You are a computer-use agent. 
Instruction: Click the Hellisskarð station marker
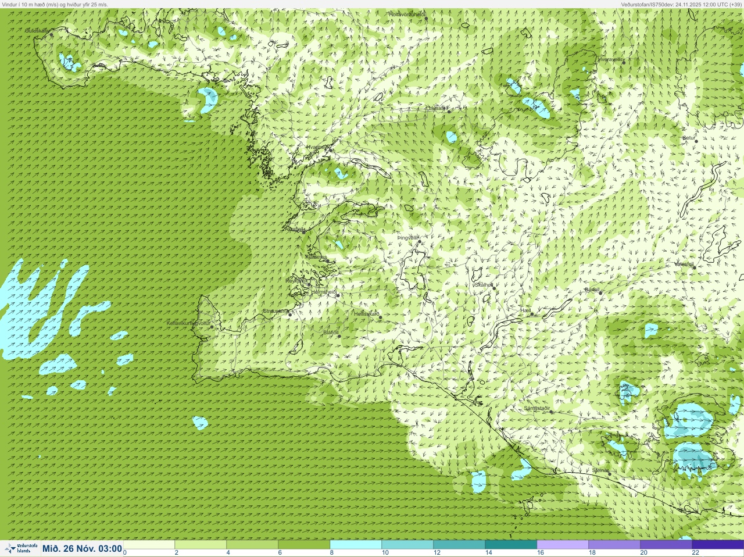pos(380,317)
